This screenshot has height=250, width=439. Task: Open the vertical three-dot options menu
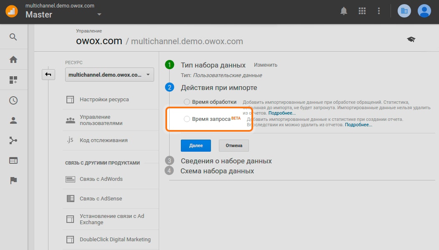379,11
